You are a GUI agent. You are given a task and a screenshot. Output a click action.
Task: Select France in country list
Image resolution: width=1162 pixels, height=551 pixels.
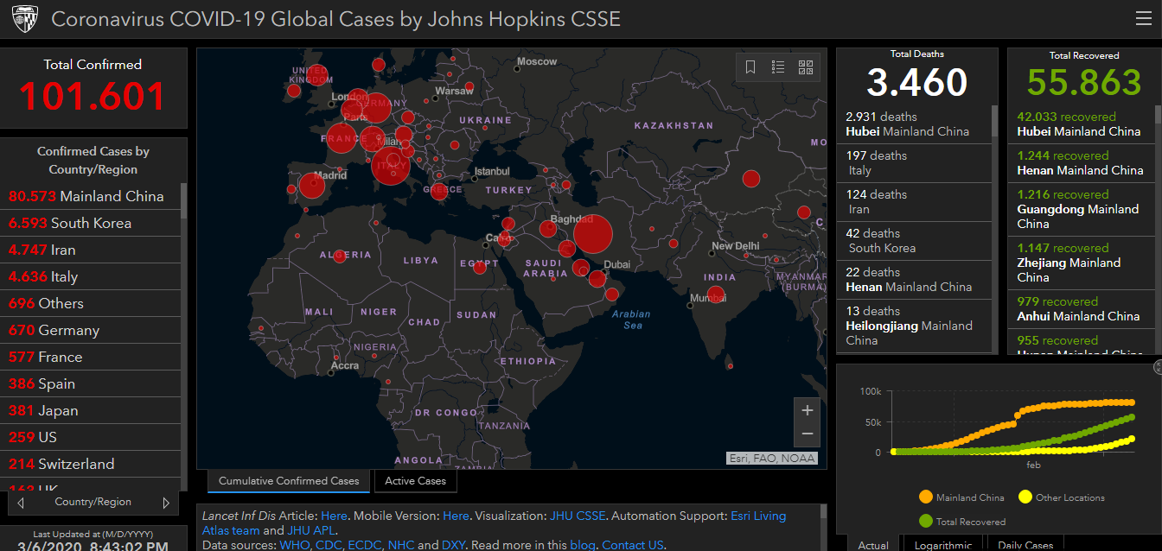(x=90, y=357)
